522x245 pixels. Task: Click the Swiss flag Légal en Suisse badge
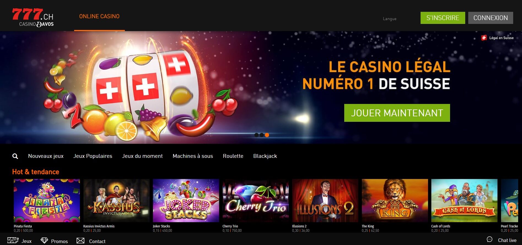tap(497, 38)
